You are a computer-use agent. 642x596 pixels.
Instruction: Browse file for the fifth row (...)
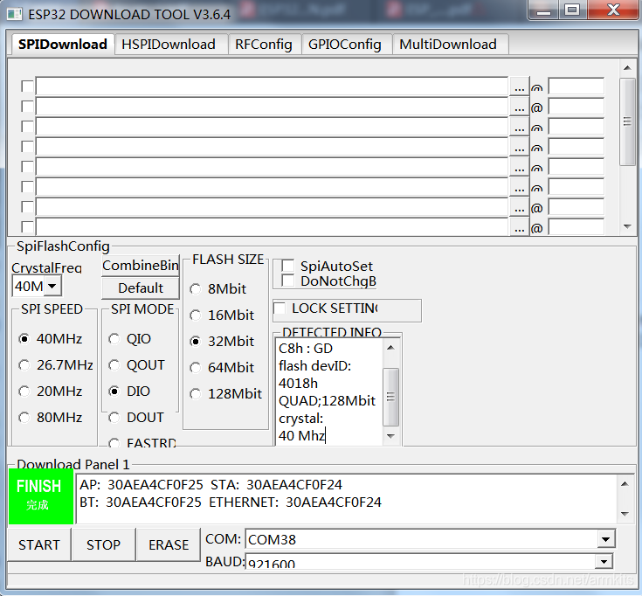519,167
